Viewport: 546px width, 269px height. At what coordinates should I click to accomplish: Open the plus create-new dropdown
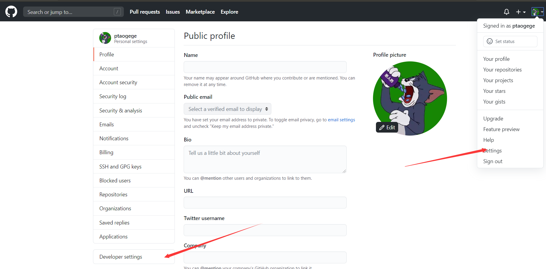pos(521,12)
